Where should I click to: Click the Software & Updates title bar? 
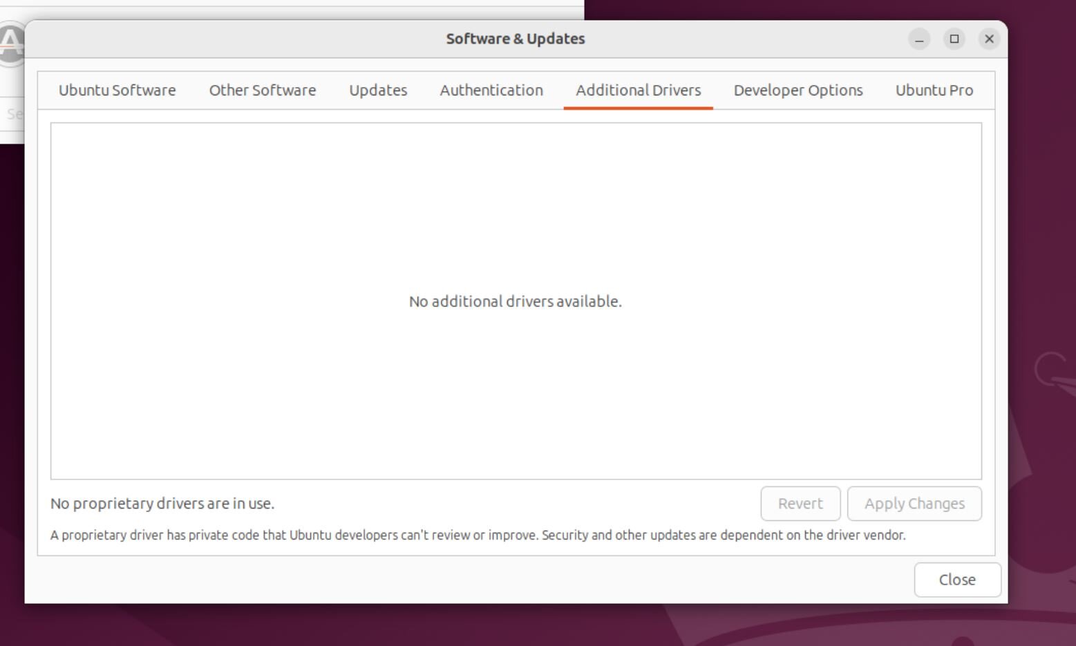[516, 39]
